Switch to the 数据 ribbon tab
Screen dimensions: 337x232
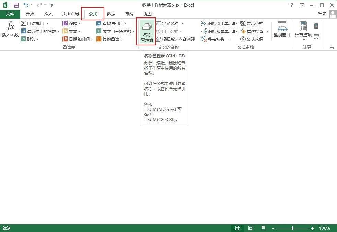pyautogui.click(x=111, y=14)
